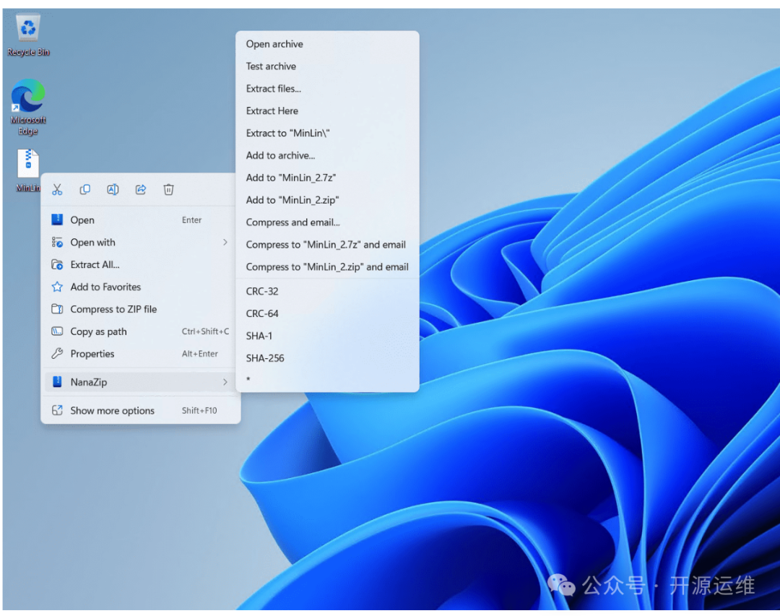Select Test archive

[x=327, y=66]
